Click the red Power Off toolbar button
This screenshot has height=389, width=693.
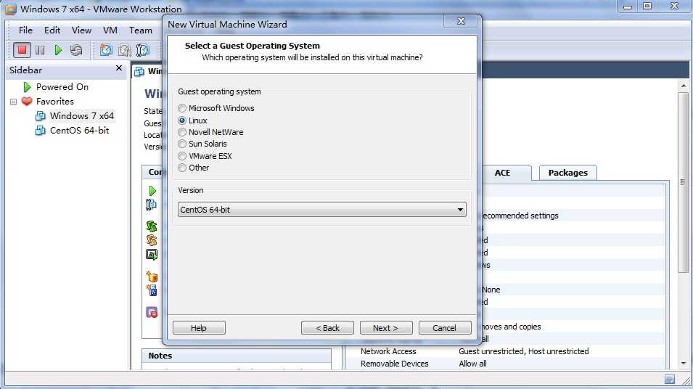(22, 50)
